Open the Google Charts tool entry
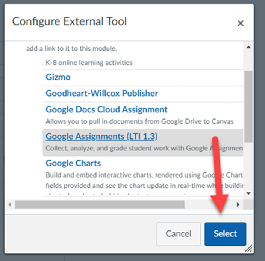Viewport: 265px width, 261px height. coord(73,163)
